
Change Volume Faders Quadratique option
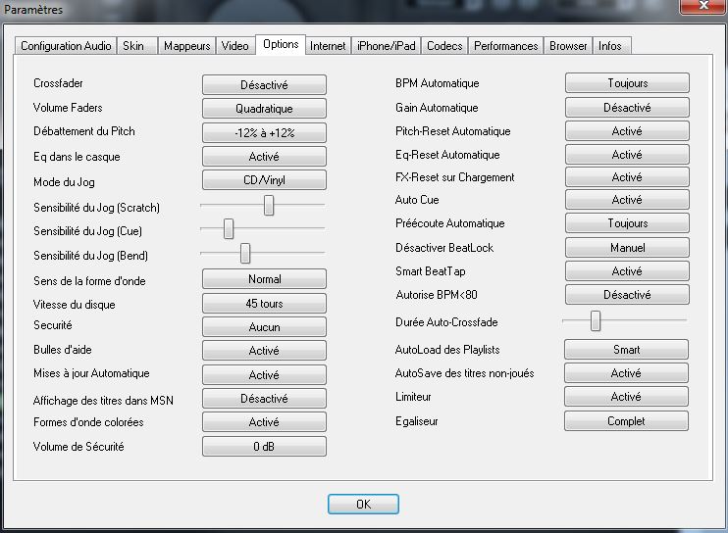point(264,109)
